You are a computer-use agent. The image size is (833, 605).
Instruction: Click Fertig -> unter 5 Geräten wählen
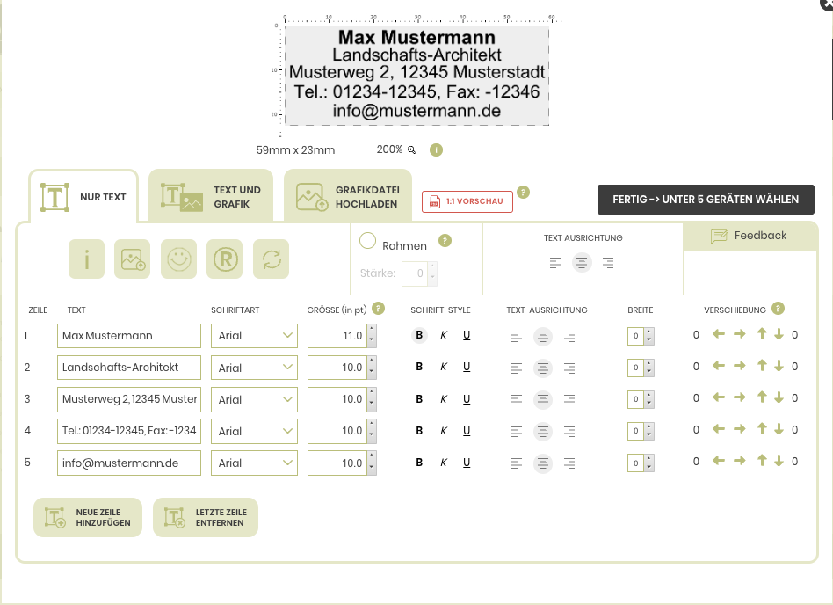pyautogui.click(x=706, y=200)
